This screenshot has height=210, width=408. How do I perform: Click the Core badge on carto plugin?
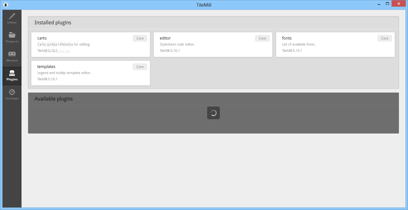click(x=140, y=38)
